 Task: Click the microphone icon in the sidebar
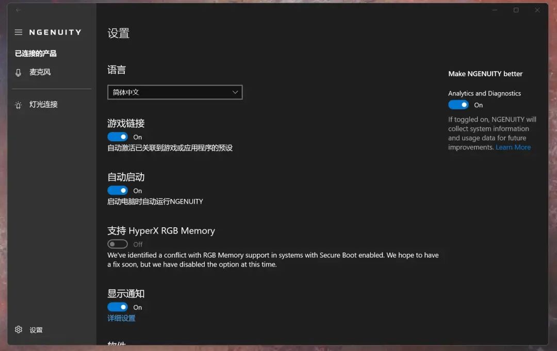[x=19, y=72]
